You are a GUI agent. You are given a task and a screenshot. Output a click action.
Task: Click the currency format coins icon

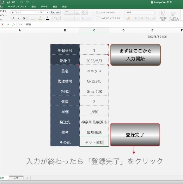pos(128,18)
